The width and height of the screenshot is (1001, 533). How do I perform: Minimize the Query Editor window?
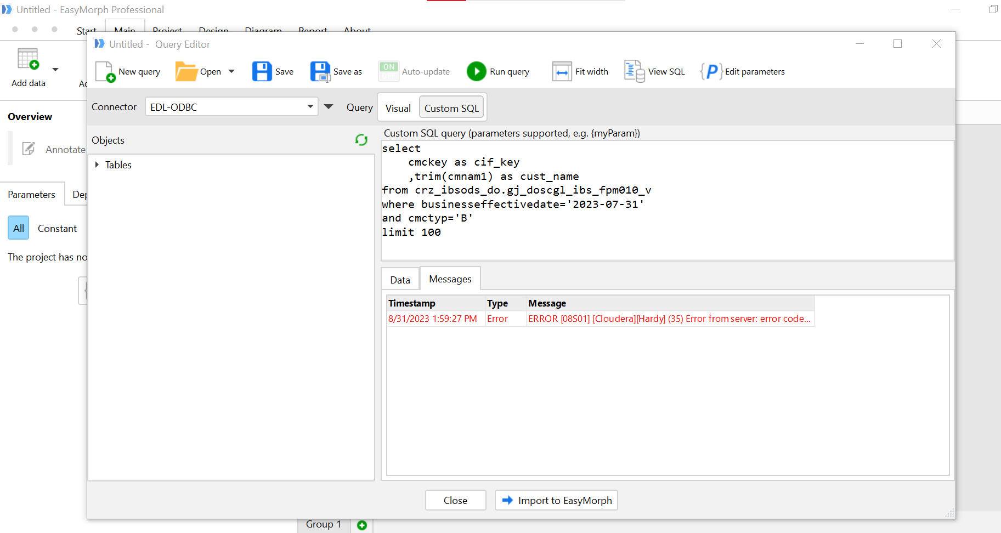pos(860,44)
